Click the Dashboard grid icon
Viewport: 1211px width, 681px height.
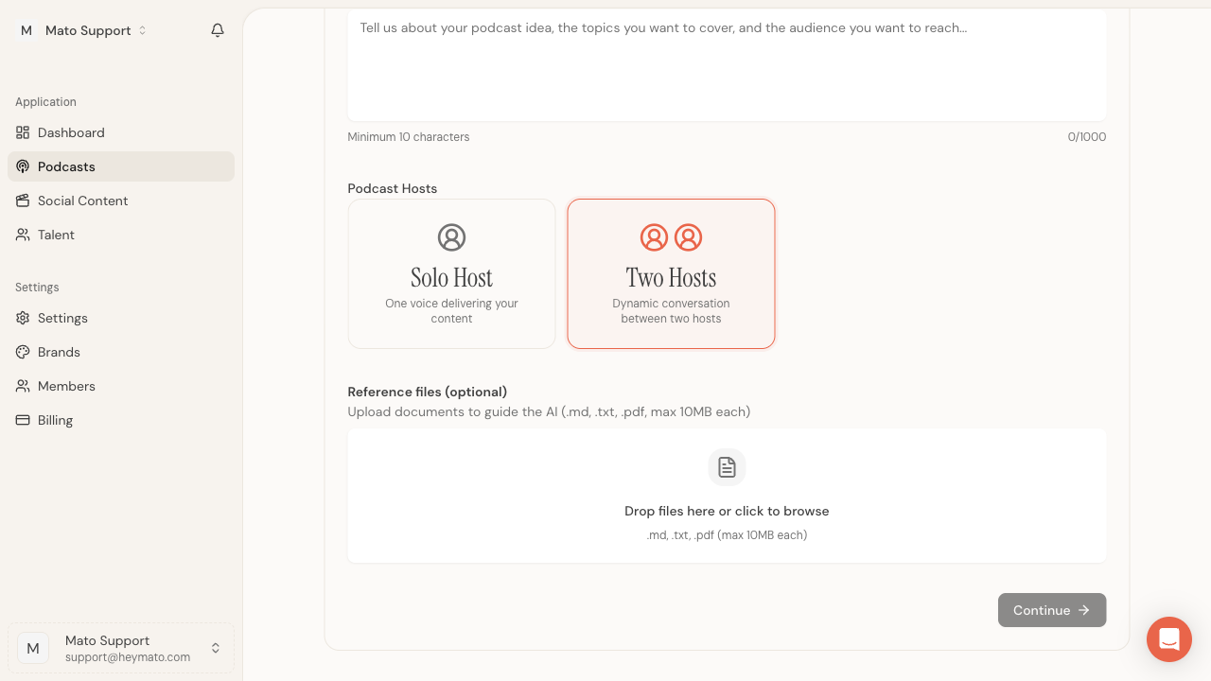[23, 132]
